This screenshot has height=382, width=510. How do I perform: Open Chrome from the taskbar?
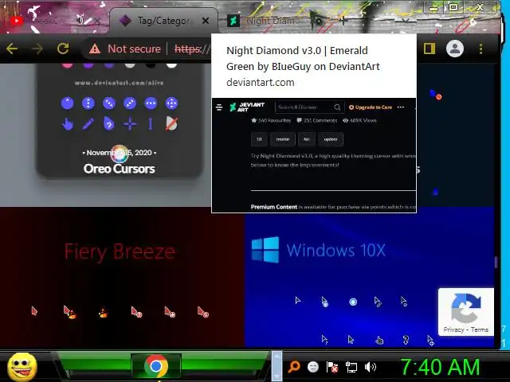coord(156,366)
